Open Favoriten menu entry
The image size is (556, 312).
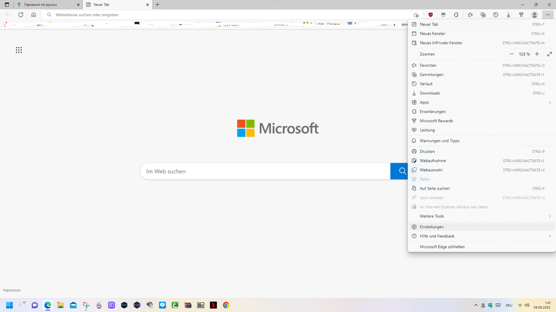pos(482,66)
